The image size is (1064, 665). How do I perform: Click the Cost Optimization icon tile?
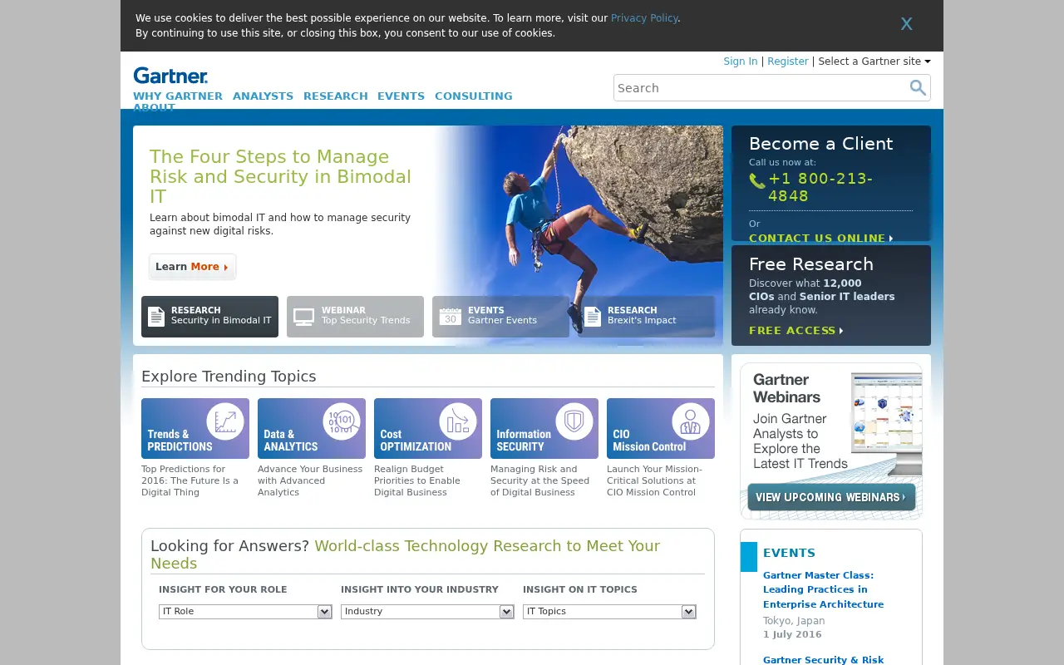[428, 428]
